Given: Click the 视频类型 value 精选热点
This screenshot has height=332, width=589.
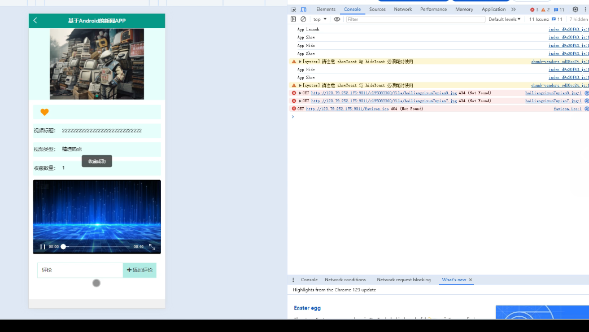Looking at the screenshot, I should tap(72, 149).
